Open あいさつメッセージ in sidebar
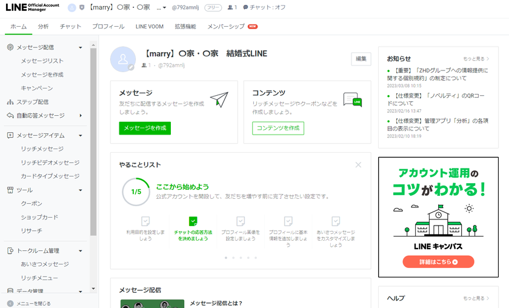 point(45,264)
